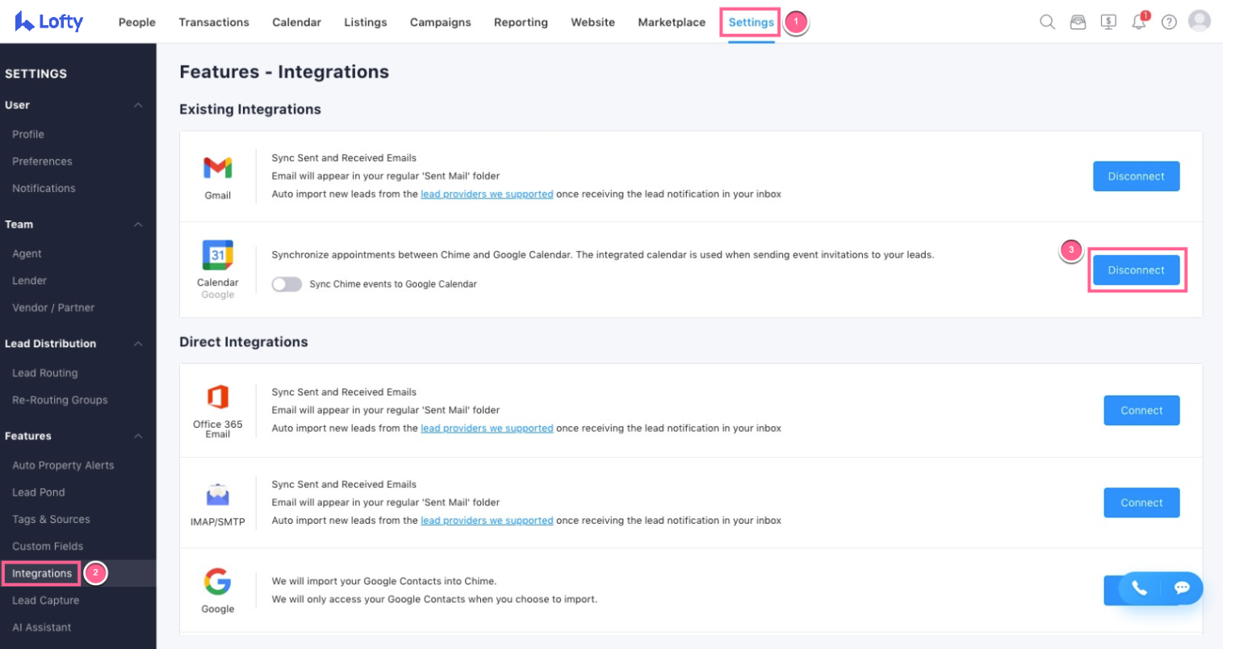Open IMAP/SMTP row's lead providers link
The image size is (1235, 649).
tap(487, 520)
